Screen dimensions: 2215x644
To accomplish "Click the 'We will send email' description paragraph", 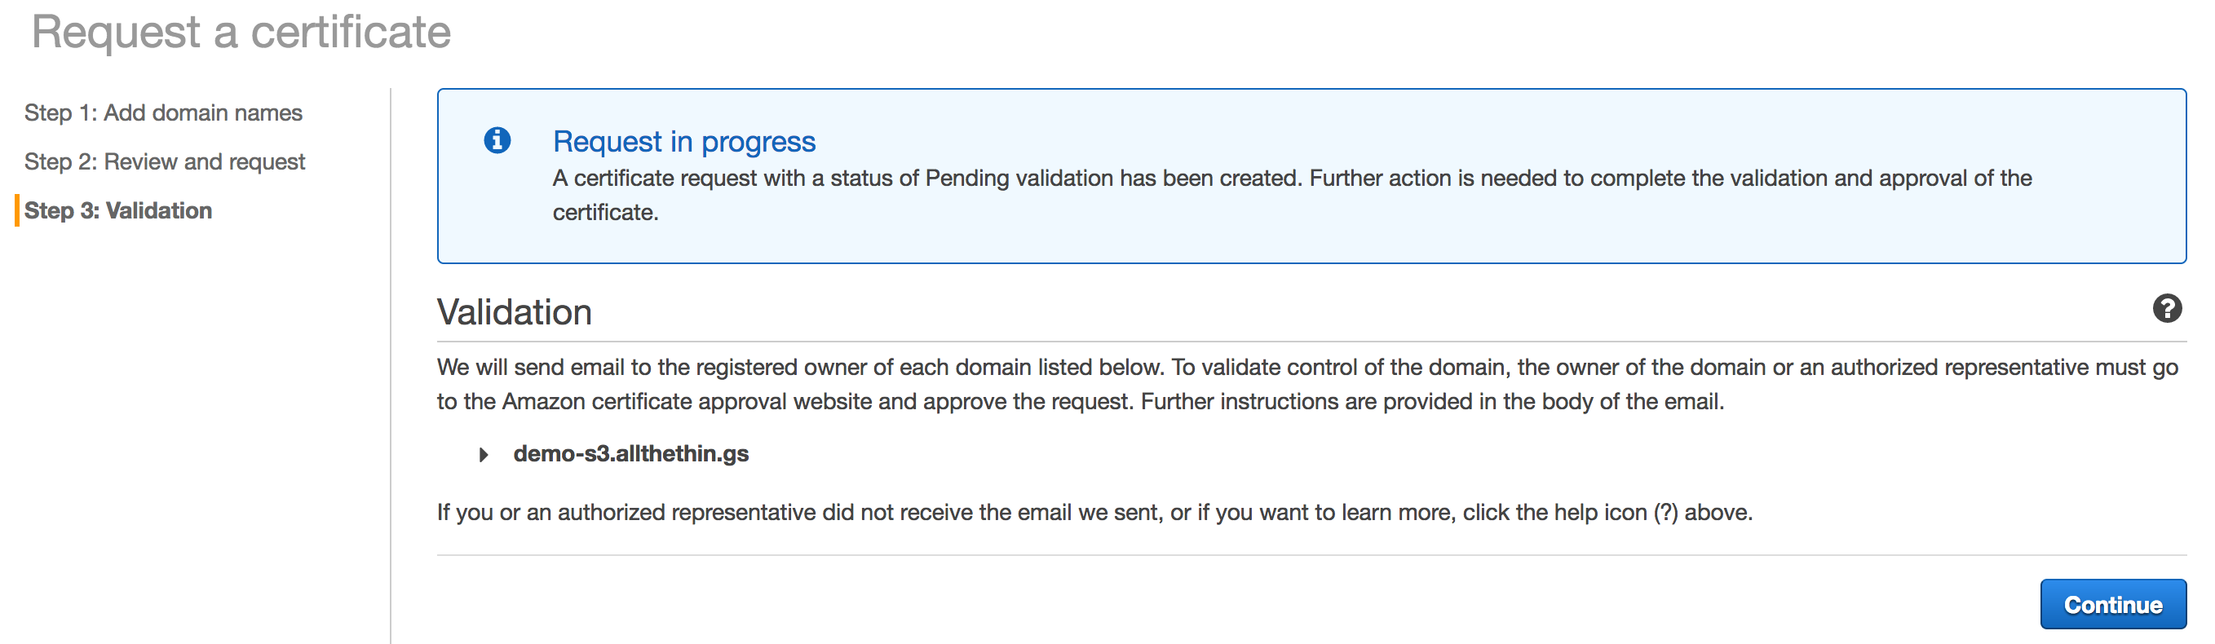I will point(1307,384).
